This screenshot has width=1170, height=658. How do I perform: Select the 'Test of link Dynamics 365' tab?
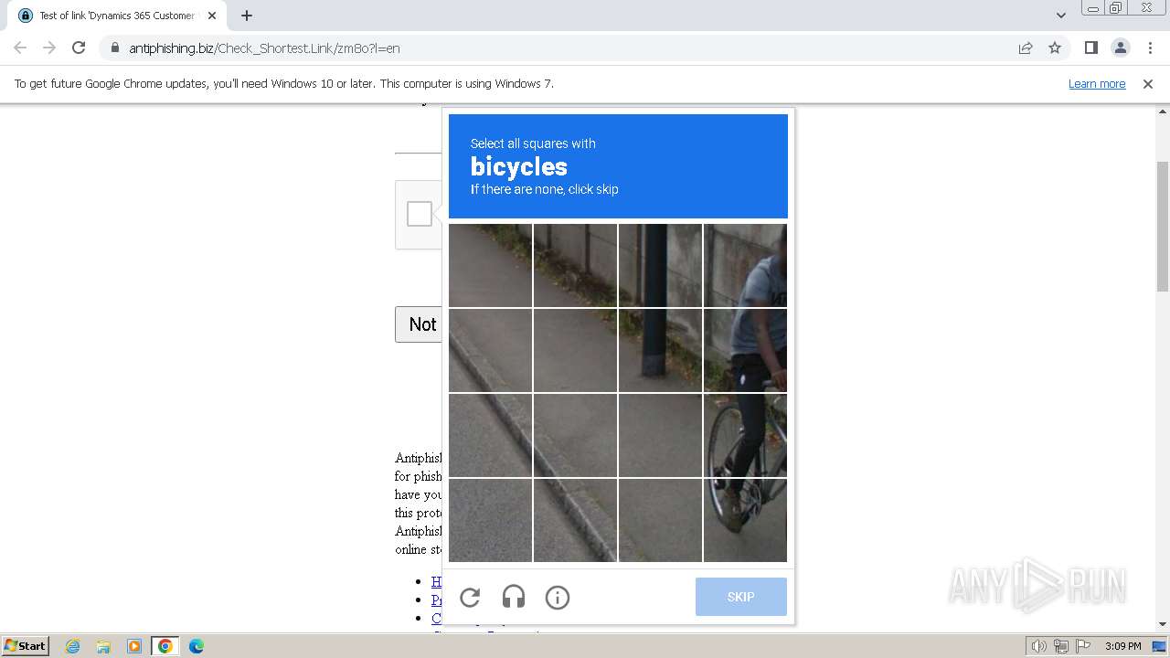point(117,16)
